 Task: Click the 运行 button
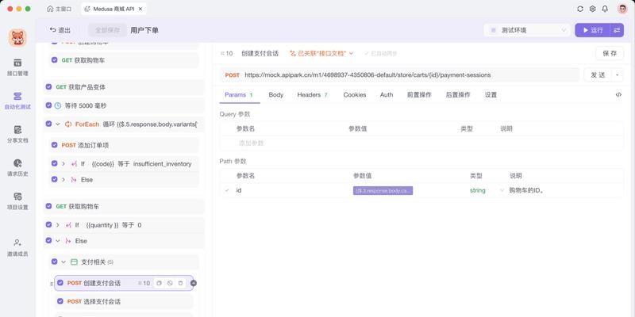coord(592,30)
